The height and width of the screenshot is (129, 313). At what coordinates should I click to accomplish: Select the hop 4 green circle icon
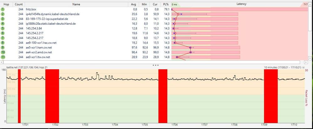point(3,24)
